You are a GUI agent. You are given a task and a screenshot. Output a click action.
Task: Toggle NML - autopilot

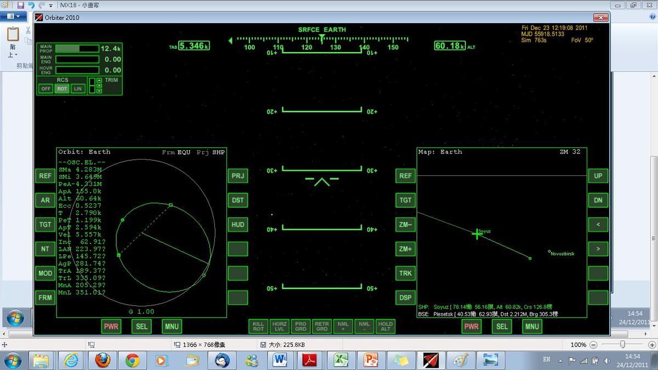tap(364, 326)
